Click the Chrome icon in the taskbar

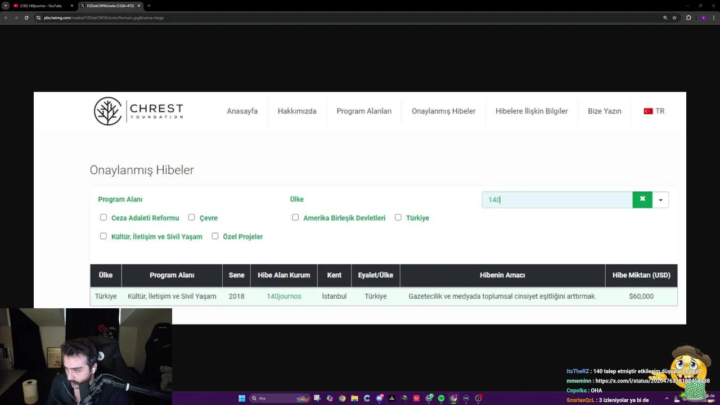pos(342,398)
